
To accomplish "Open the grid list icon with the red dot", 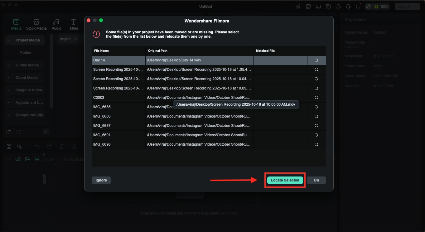I will coord(358,6).
